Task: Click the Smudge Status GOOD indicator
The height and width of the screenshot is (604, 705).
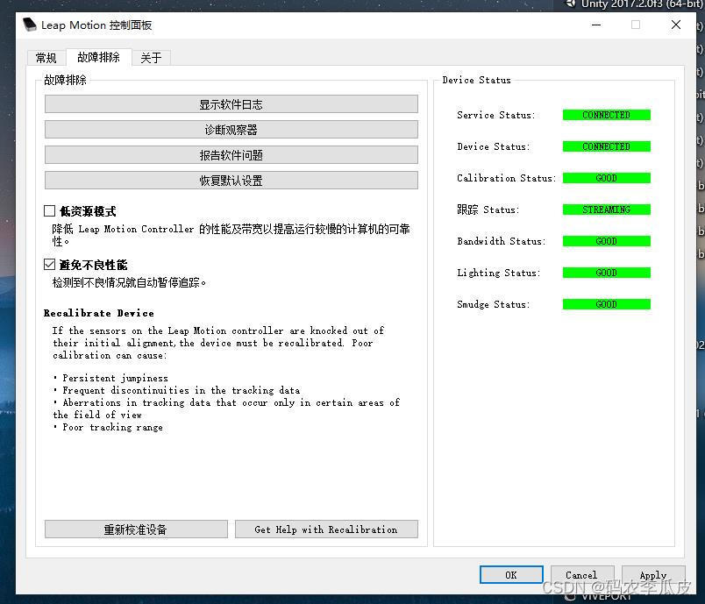Action: 606,304
